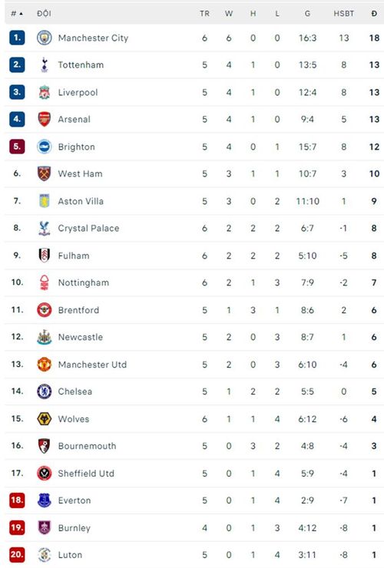
Task: Click the Manchester Utd crest icon
Action: click(45, 364)
